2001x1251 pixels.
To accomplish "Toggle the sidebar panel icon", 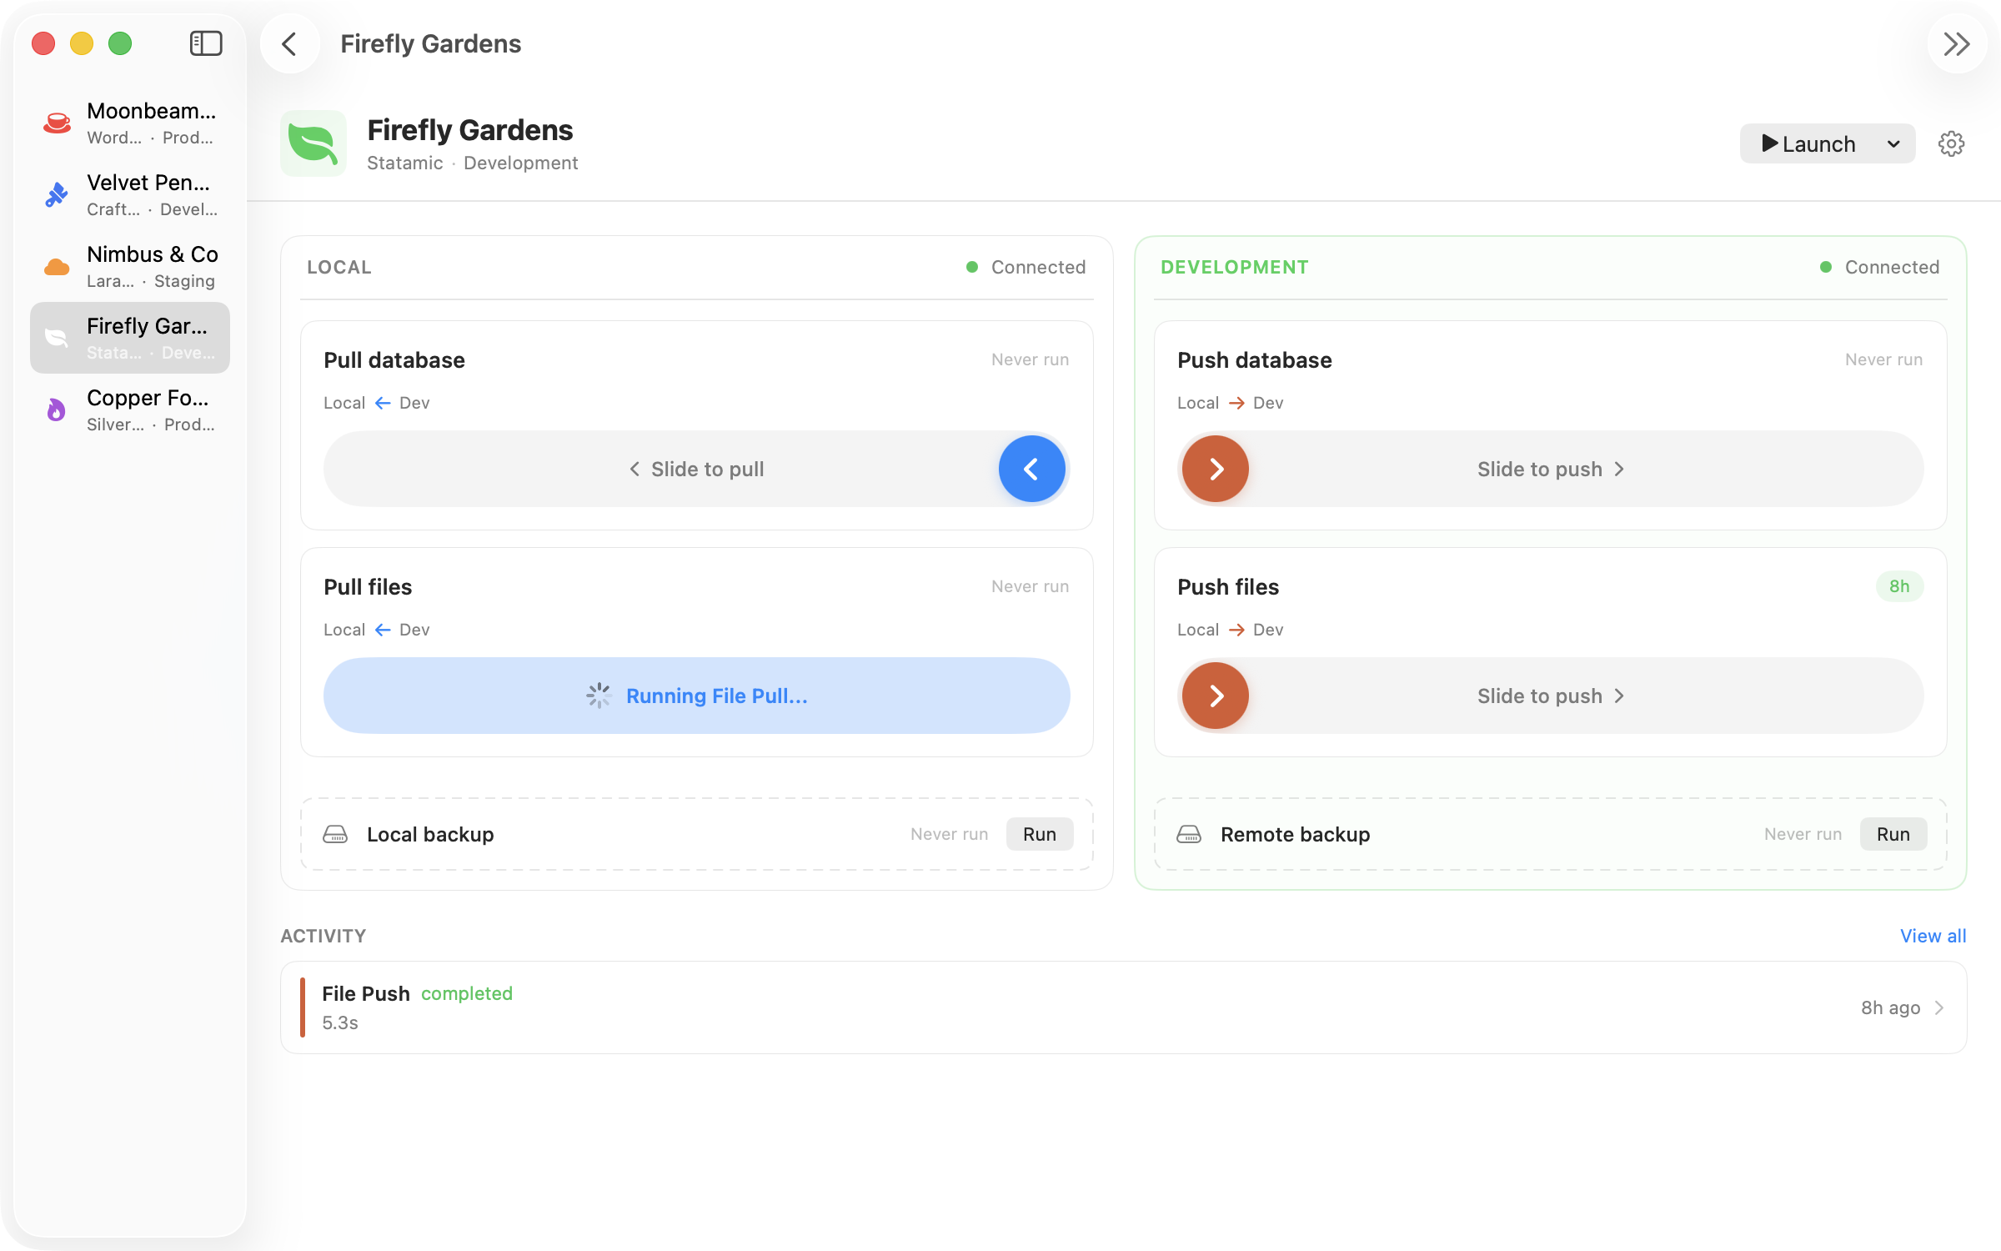I will point(206,43).
